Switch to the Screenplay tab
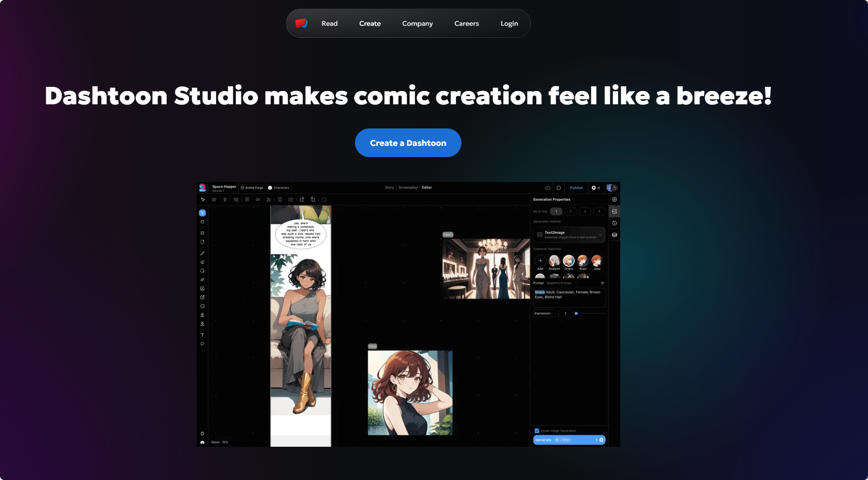 tap(407, 187)
